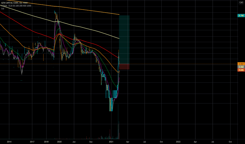Click the orange 0.060 price label
This screenshot has width=245, height=144.
[x=241, y=64]
